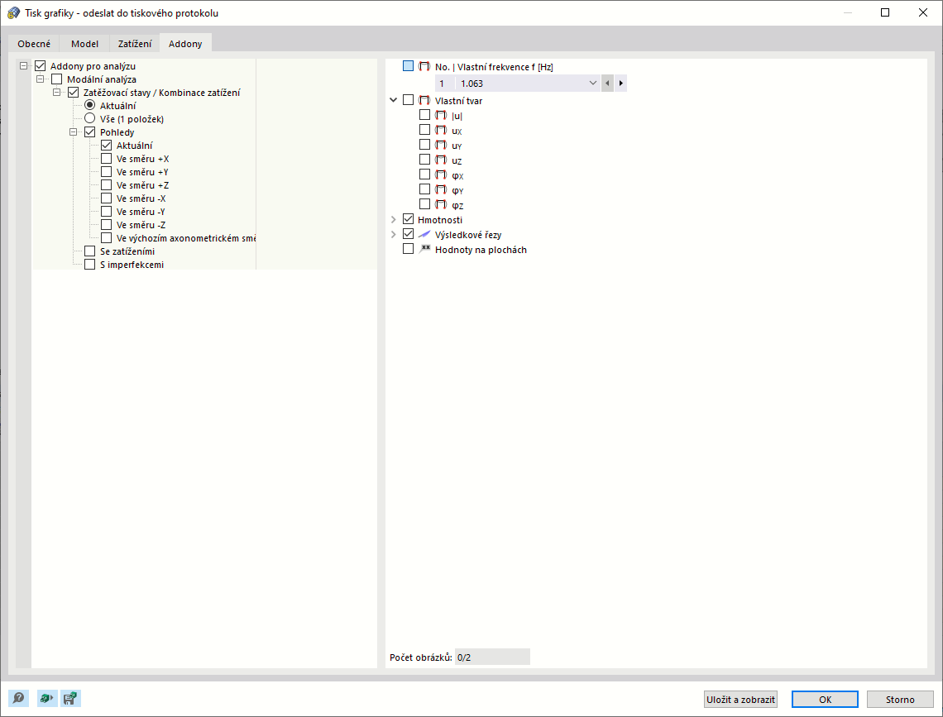Check the Ve směru +Y checkbox
This screenshot has width=943, height=717.
pyautogui.click(x=107, y=171)
